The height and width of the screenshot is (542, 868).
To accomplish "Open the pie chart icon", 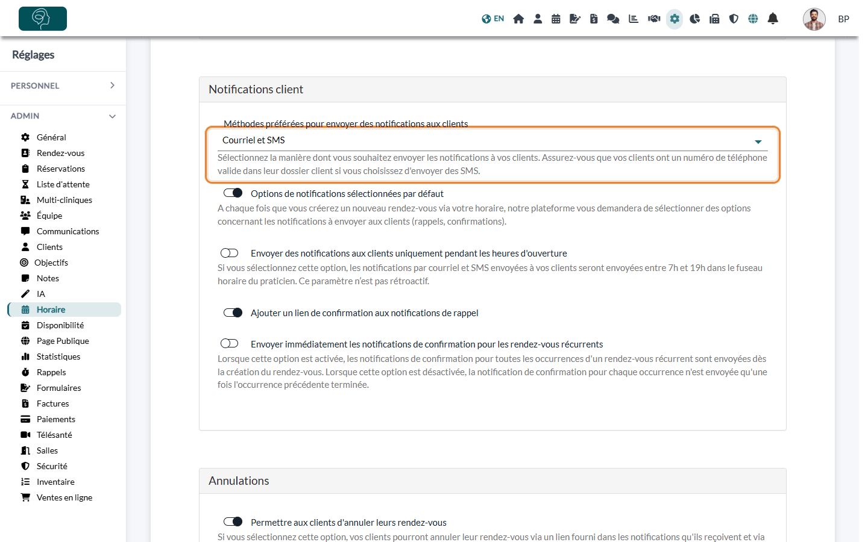I will [695, 19].
